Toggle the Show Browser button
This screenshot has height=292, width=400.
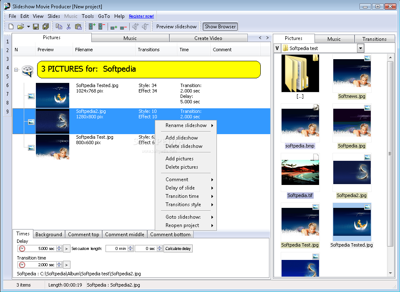click(220, 27)
